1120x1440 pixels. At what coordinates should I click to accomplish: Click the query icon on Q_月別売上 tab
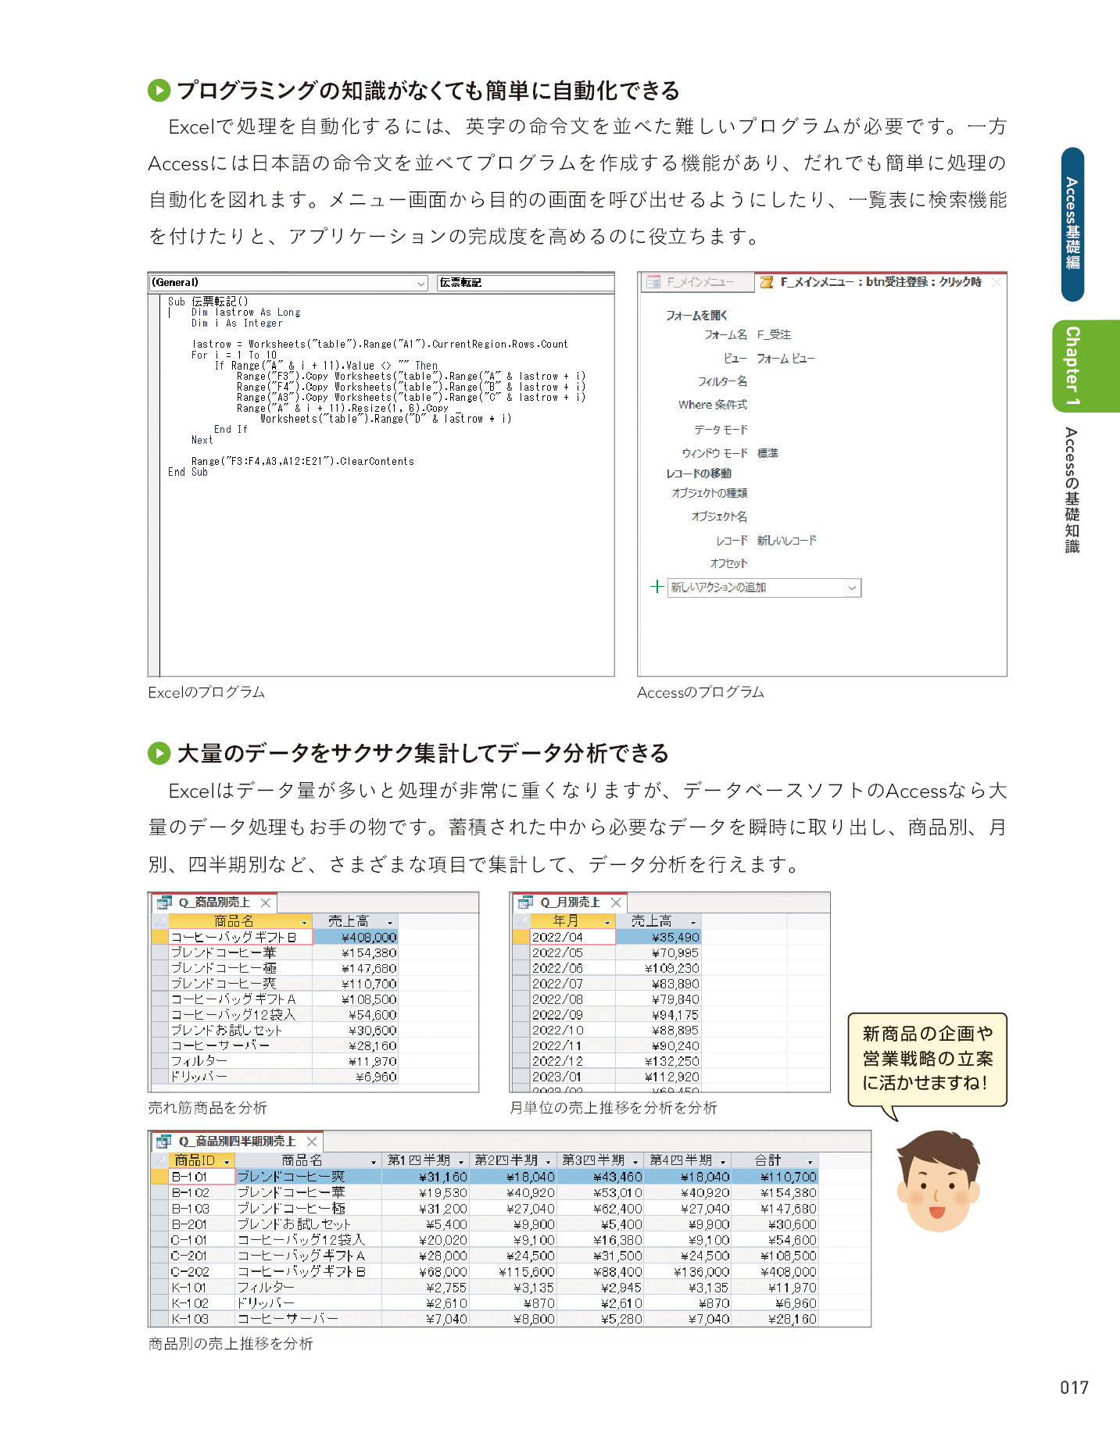(x=526, y=902)
